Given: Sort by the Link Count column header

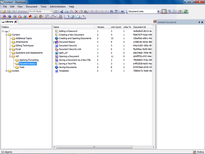Looking at the screenshot, I should pos(116,27).
